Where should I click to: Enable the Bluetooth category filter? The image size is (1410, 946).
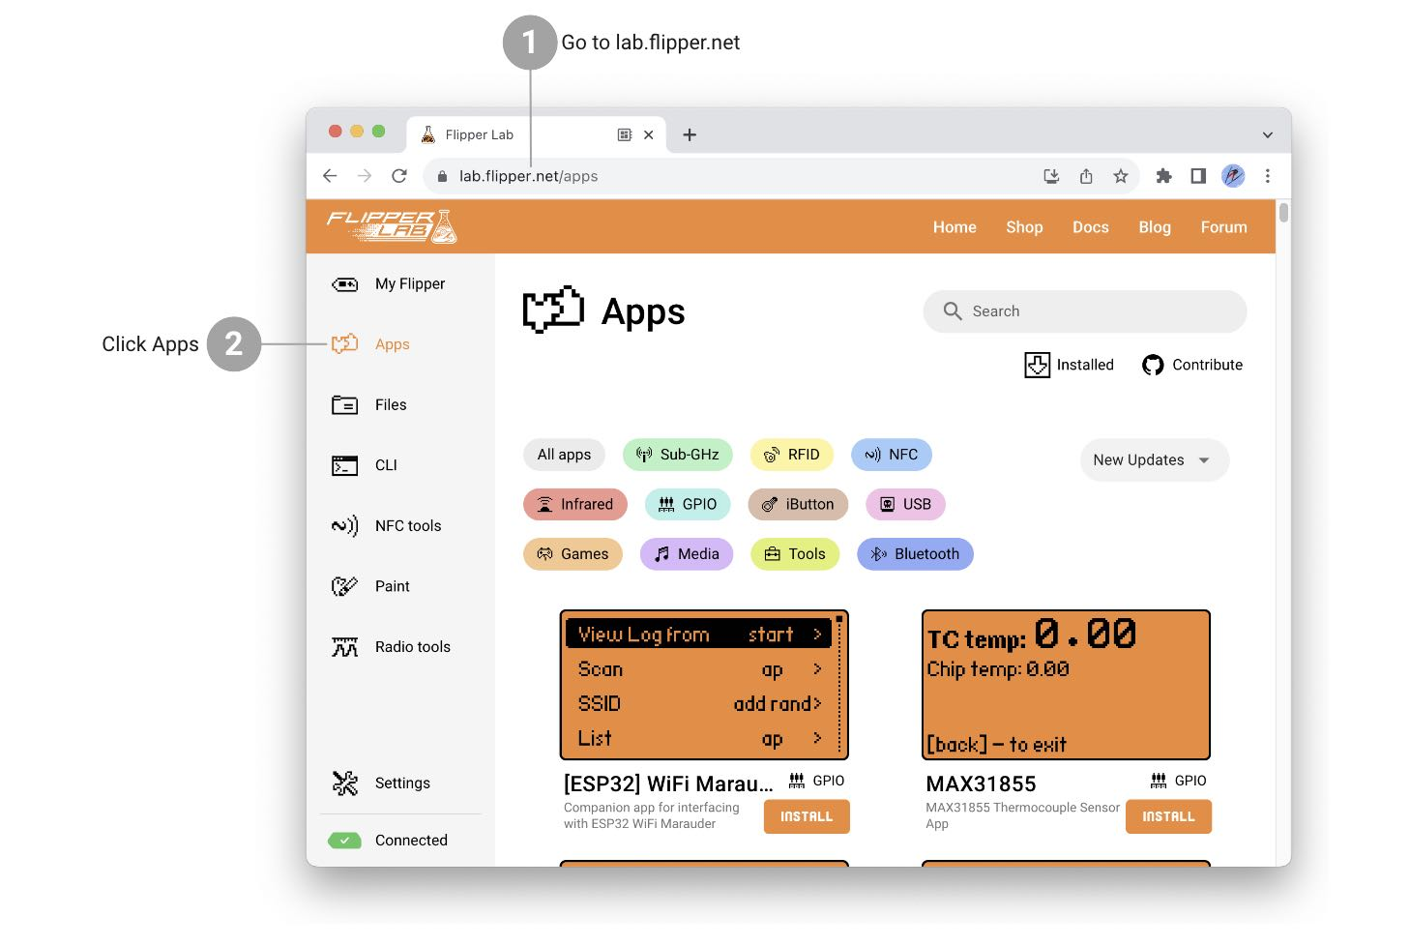[x=915, y=554]
